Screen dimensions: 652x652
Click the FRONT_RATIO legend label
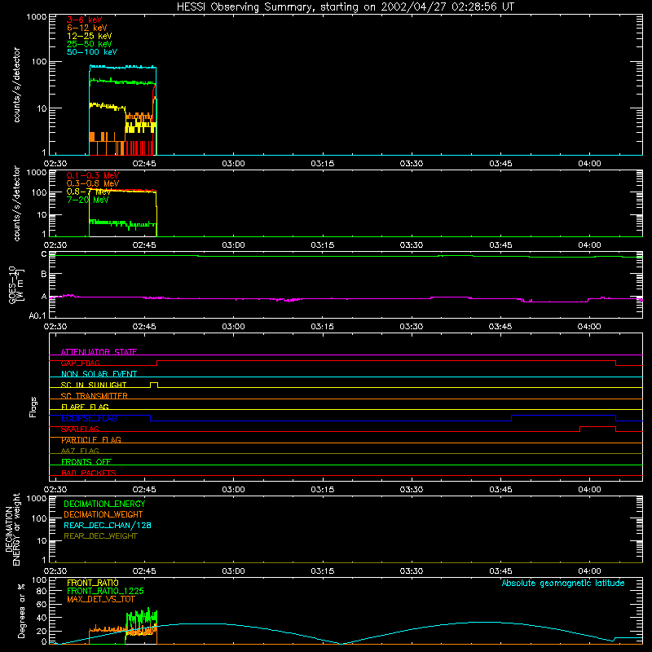pos(93,583)
